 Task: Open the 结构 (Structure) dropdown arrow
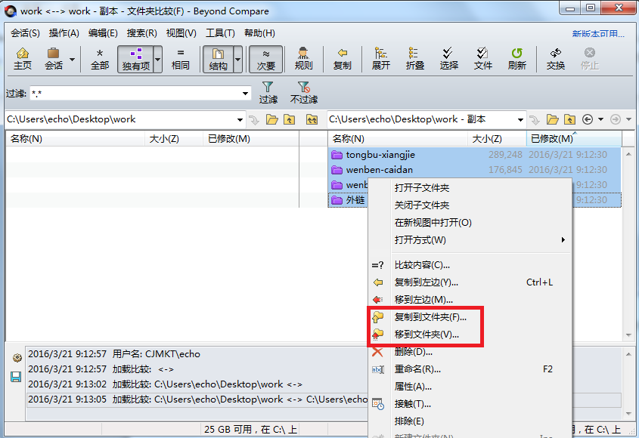coord(237,59)
